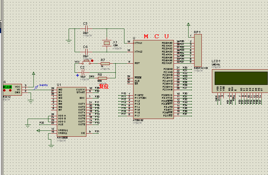Click right red adjust button on sensor
This screenshot has width=268, height=175.
click(10, 90)
